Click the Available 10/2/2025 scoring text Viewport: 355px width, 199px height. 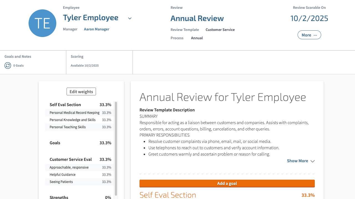click(85, 66)
